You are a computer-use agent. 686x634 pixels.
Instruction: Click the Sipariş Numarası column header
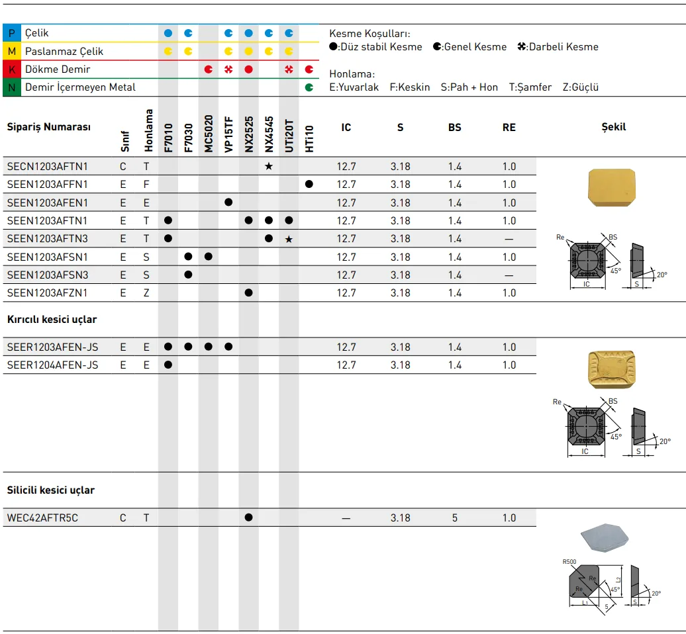(48, 127)
